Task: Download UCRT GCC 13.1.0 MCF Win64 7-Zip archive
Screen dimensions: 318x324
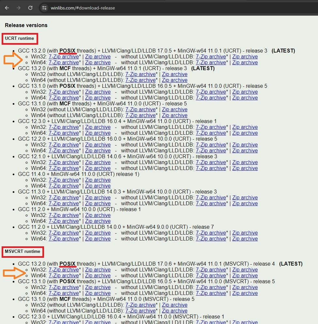Action: (141, 115)
